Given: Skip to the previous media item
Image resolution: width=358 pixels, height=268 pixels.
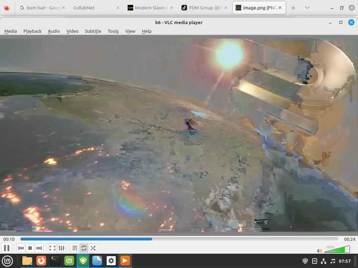Looking at the screenshot, I should coord(21,248).
